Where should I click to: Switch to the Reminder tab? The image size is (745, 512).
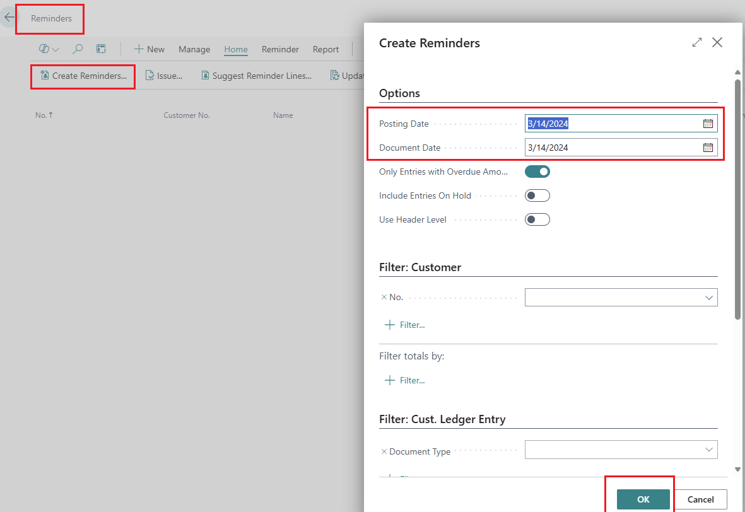[279, 49]
